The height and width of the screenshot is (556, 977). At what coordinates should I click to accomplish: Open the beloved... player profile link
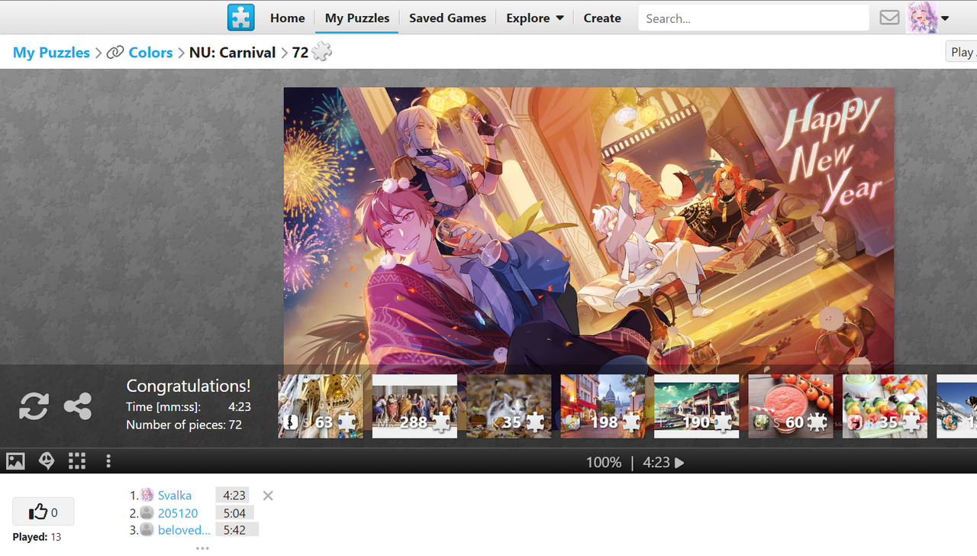184,530
